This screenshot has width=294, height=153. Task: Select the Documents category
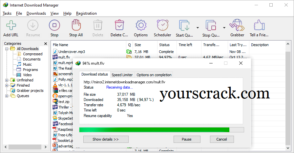point(32,59)
